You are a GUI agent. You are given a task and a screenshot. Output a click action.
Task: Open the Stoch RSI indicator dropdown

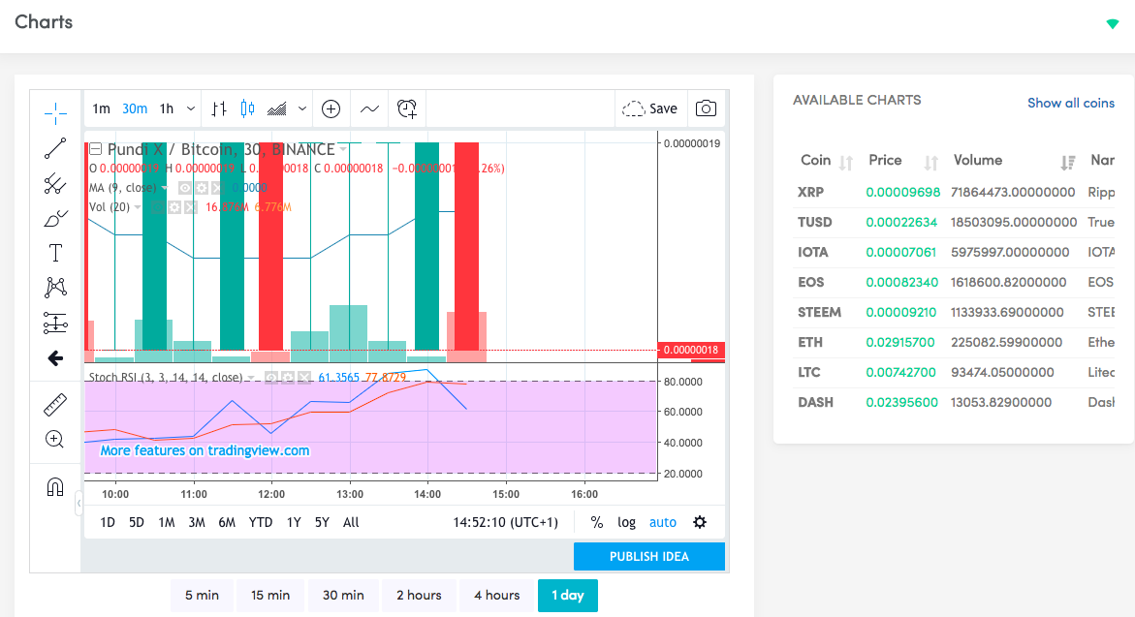[x=250, y=378]
